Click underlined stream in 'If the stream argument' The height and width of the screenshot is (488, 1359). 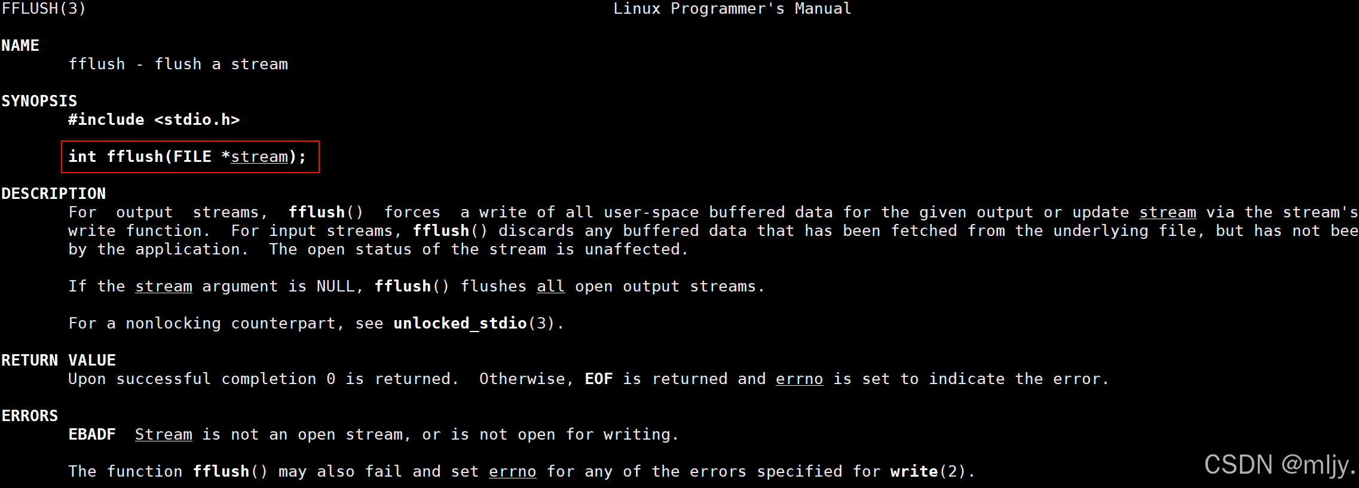coord(164,287)
